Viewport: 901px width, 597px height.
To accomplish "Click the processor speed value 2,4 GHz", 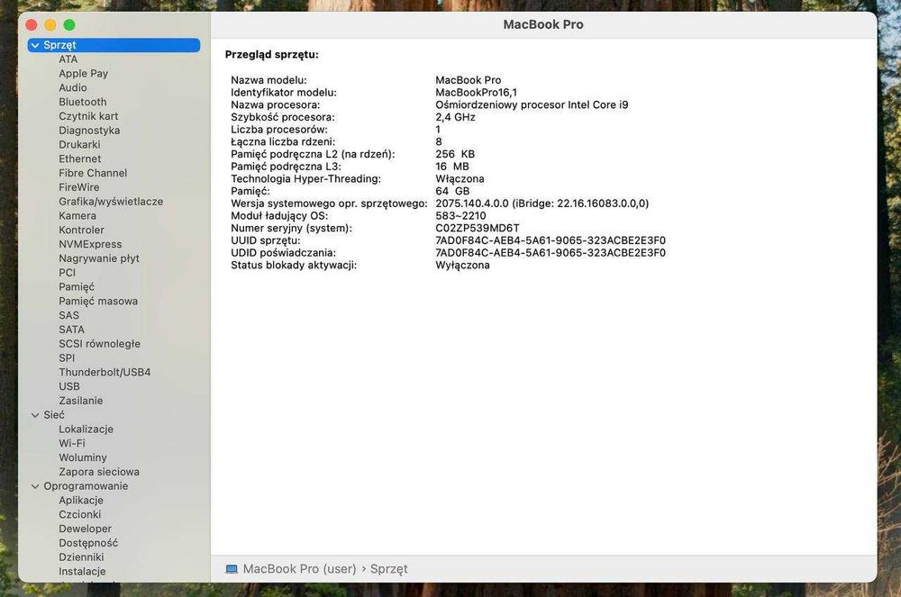I will [x=455, y=117].
